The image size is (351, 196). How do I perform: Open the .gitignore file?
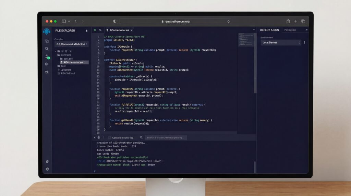[64, 70]
